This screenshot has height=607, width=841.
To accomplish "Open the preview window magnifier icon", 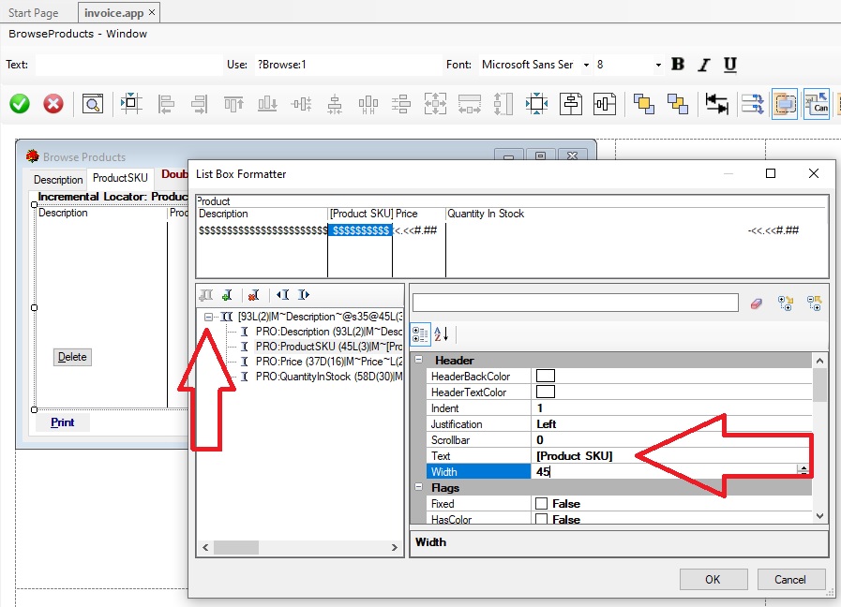I will point(92,104).
